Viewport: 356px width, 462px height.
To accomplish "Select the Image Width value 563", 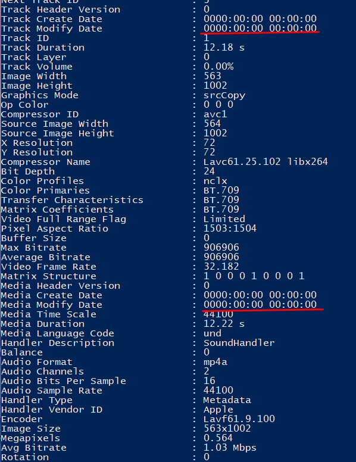I will (x=212, y=76).
